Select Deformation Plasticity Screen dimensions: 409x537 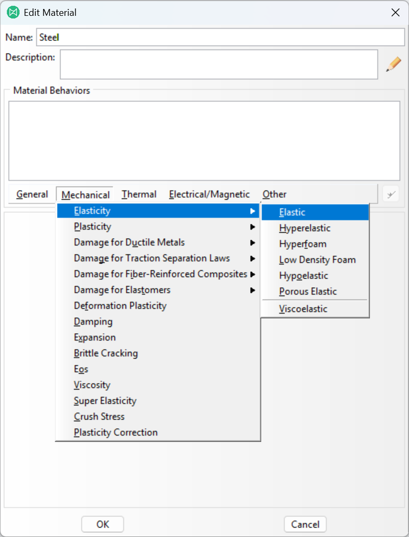[158, 306]
